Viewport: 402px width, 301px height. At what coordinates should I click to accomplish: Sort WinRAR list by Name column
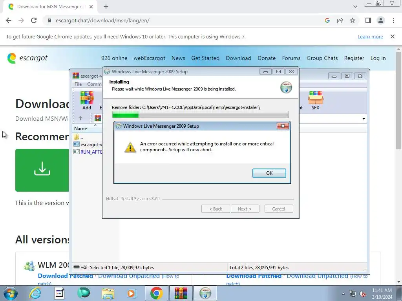pos(80,129)
